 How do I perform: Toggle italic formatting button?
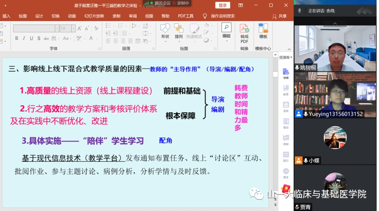click(x=24, y=38)
